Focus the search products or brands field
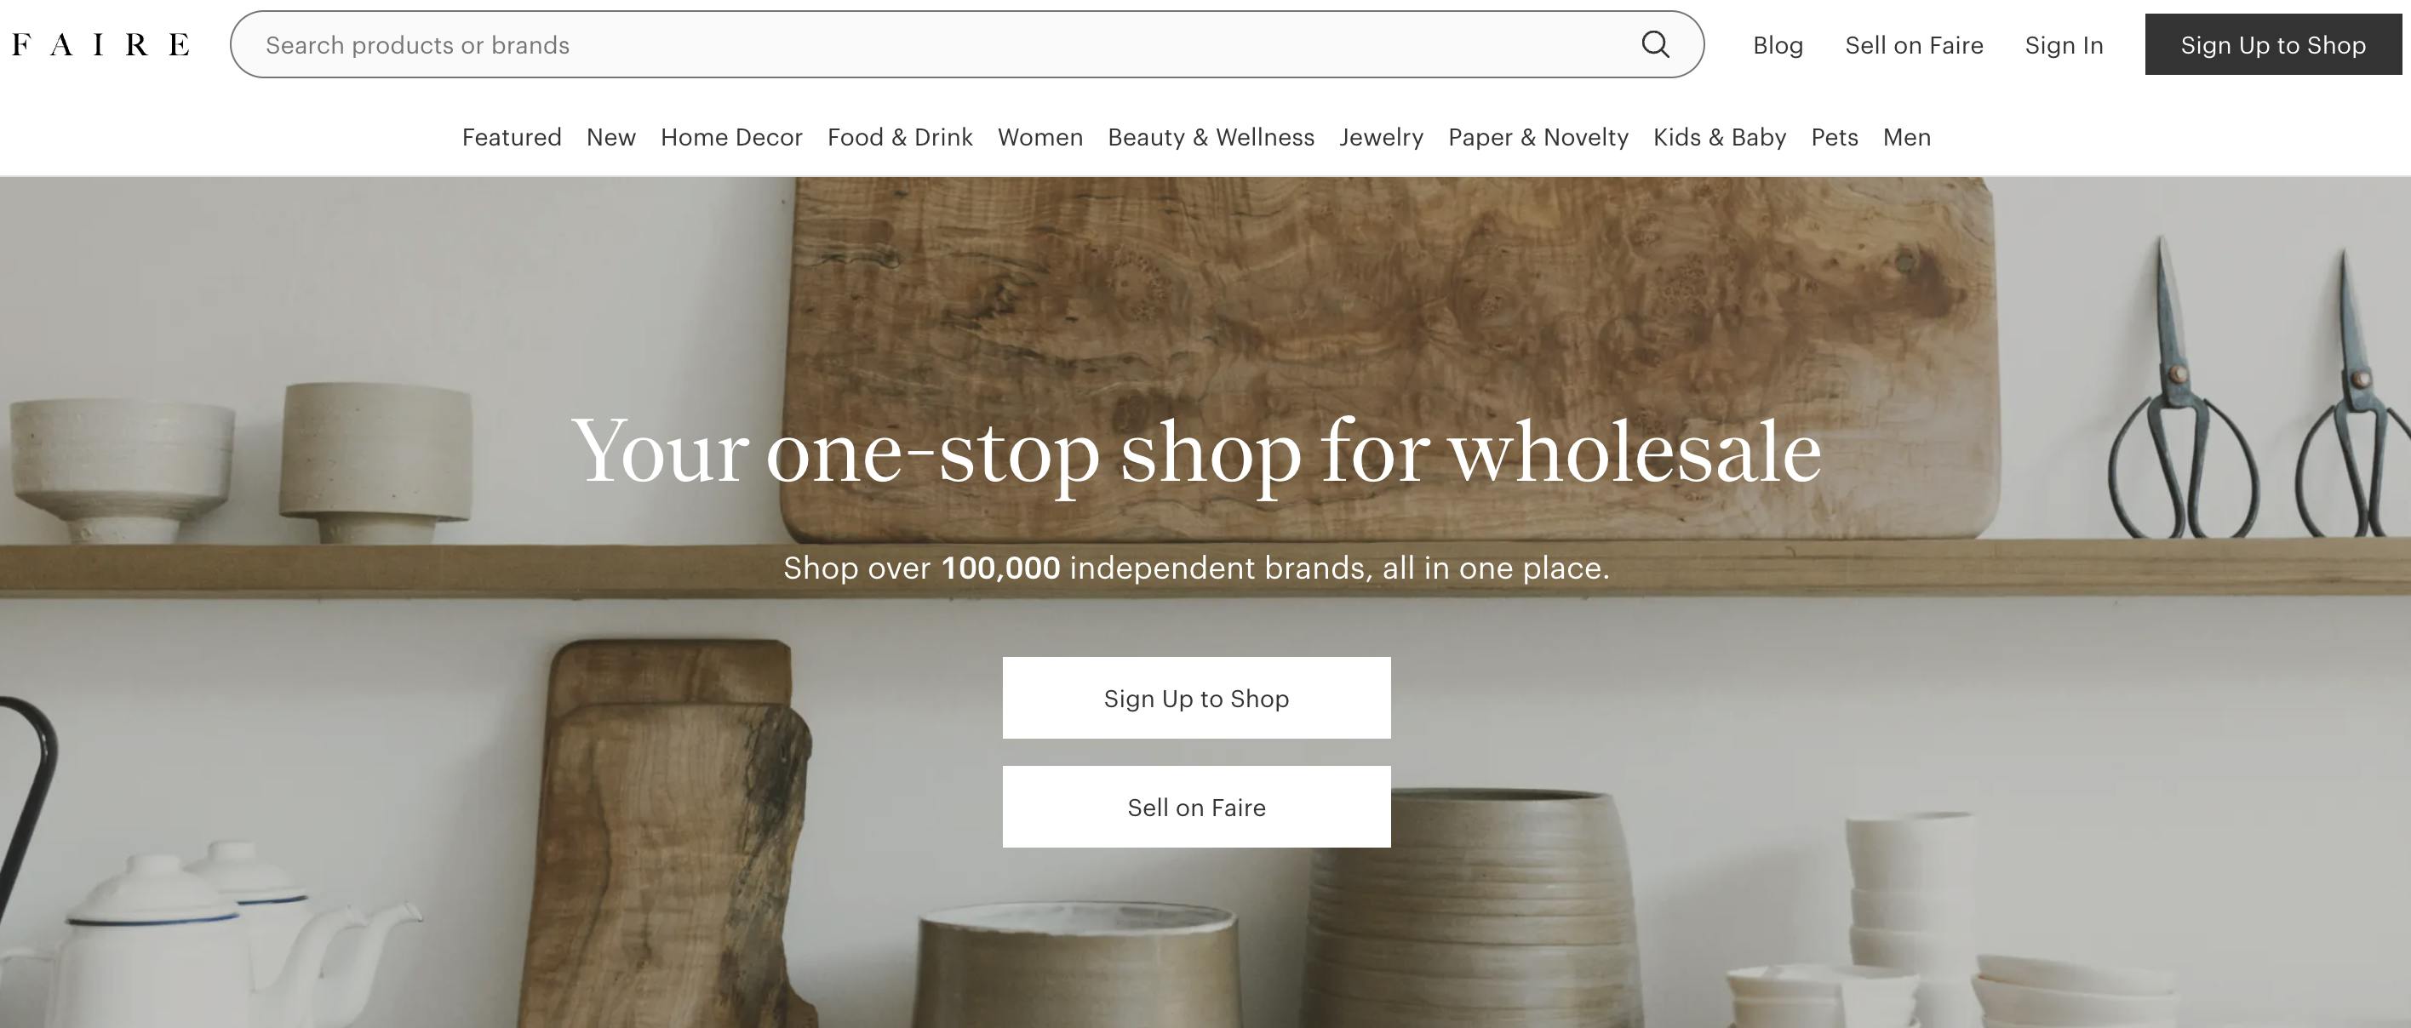The height and width of the screenshot is (1028, 2411). (936, 45)
